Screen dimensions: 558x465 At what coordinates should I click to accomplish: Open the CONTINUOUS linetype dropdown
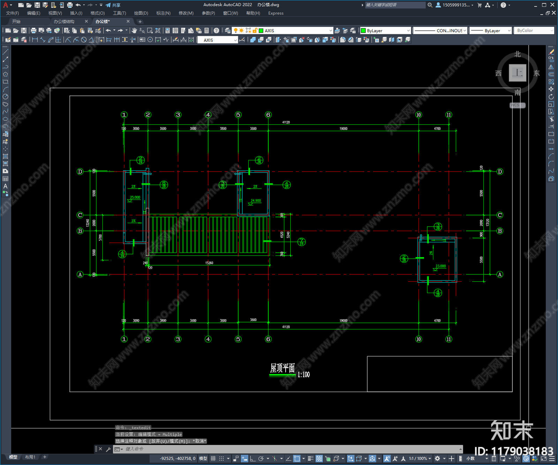(440, 31)
